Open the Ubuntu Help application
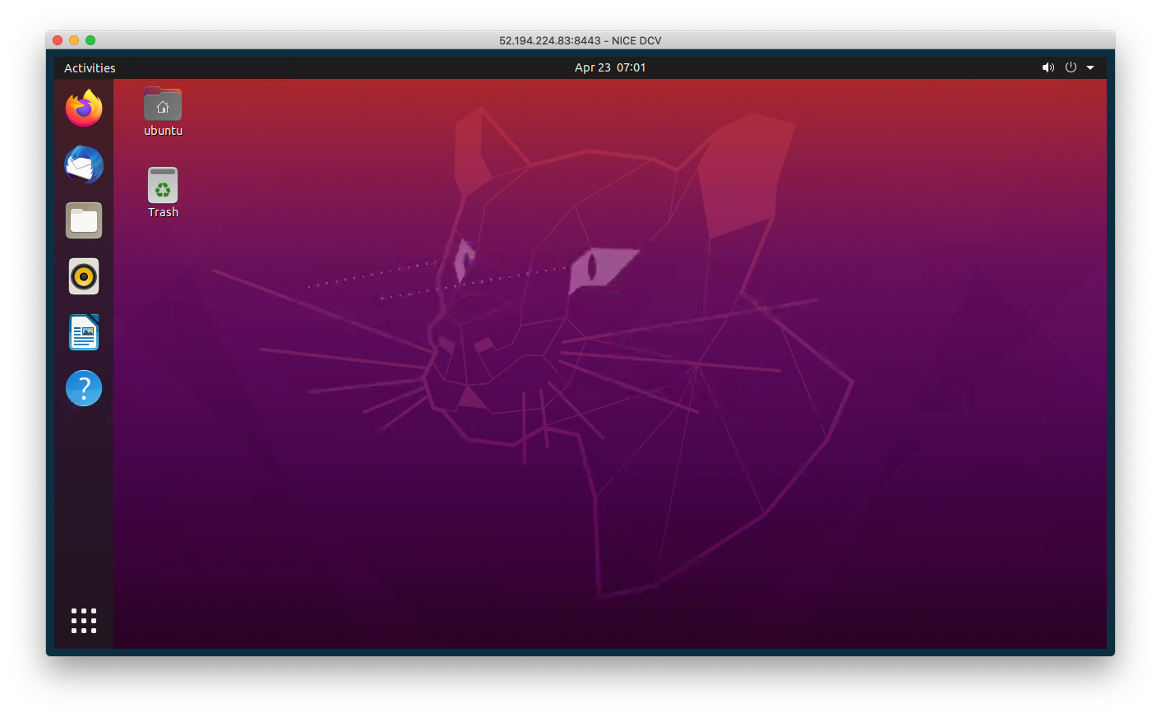1161x717 pixels. click(83, 387)
